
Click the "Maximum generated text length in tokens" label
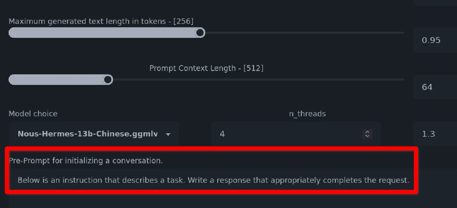click(x=101, y=21)
